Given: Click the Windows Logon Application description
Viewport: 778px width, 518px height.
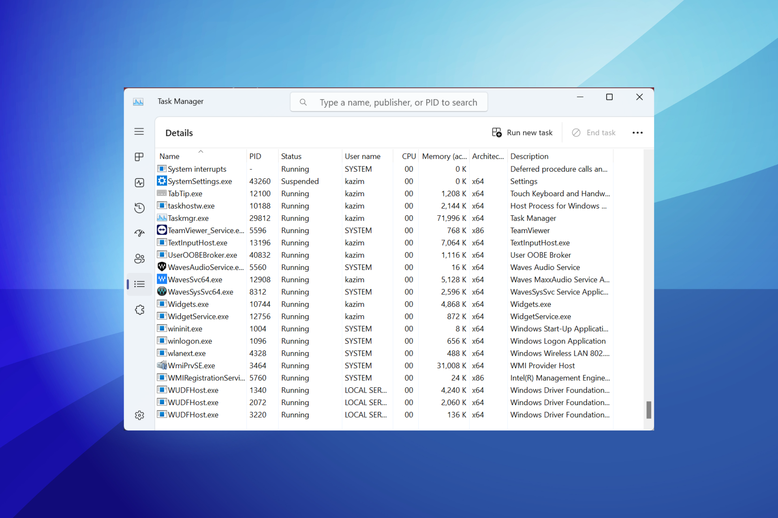Looking at the screenshot, I should click(x=558, y=341).
